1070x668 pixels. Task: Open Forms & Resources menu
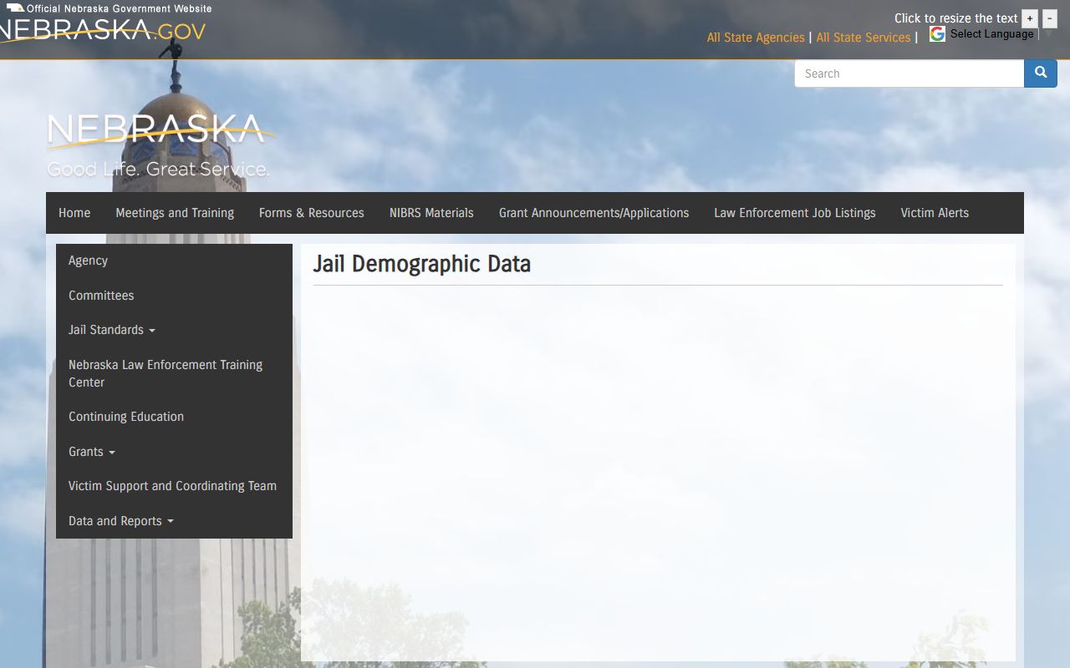[312, 213]
